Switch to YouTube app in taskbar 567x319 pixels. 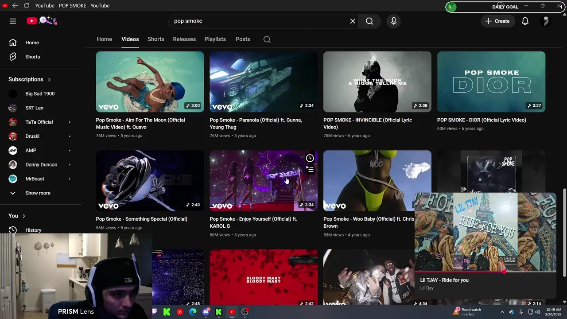pos(232,312)
